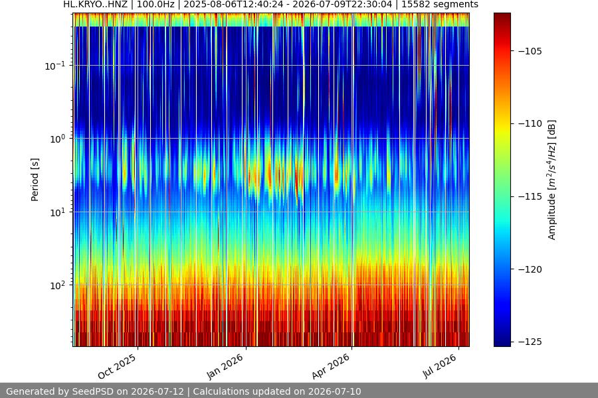Select the Jul 2026 x-axis tick label
This screenshot has width=598, height=398.
point(439,365)
